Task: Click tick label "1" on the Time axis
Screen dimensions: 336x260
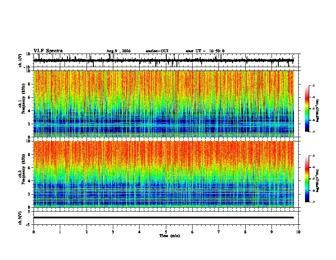Action: [60, 232]
